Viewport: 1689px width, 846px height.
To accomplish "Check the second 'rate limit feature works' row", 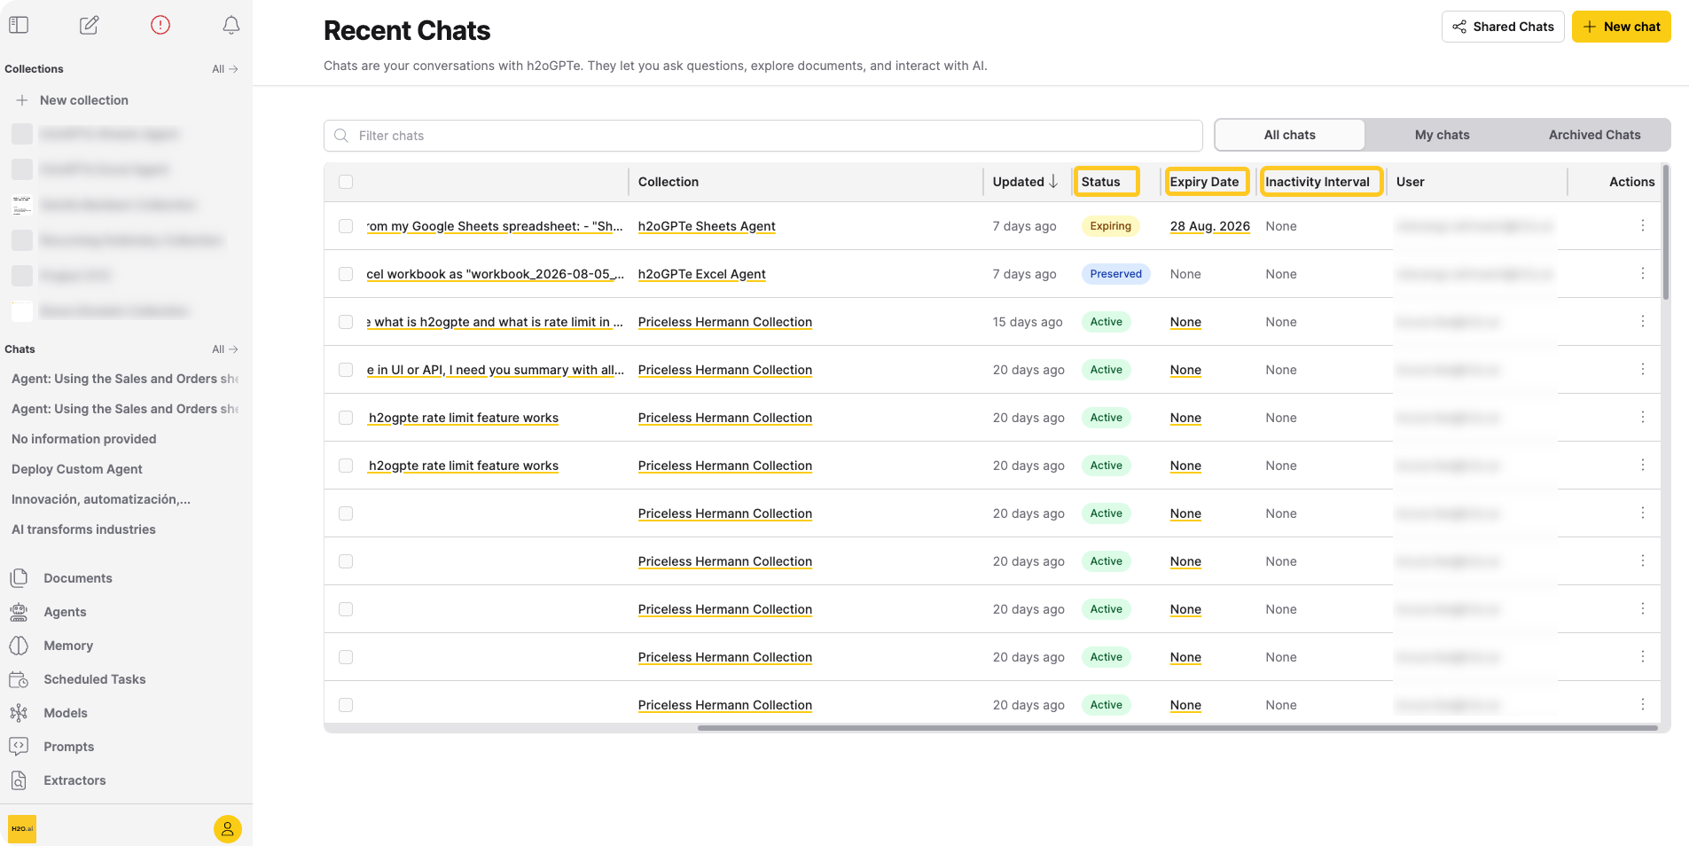I will [x=346, y=466].
